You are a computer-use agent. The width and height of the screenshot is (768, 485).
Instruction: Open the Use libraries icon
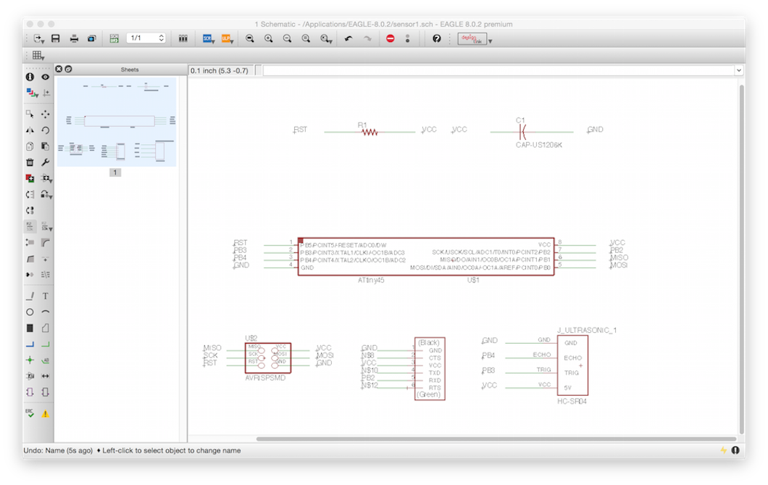(183, 38)
